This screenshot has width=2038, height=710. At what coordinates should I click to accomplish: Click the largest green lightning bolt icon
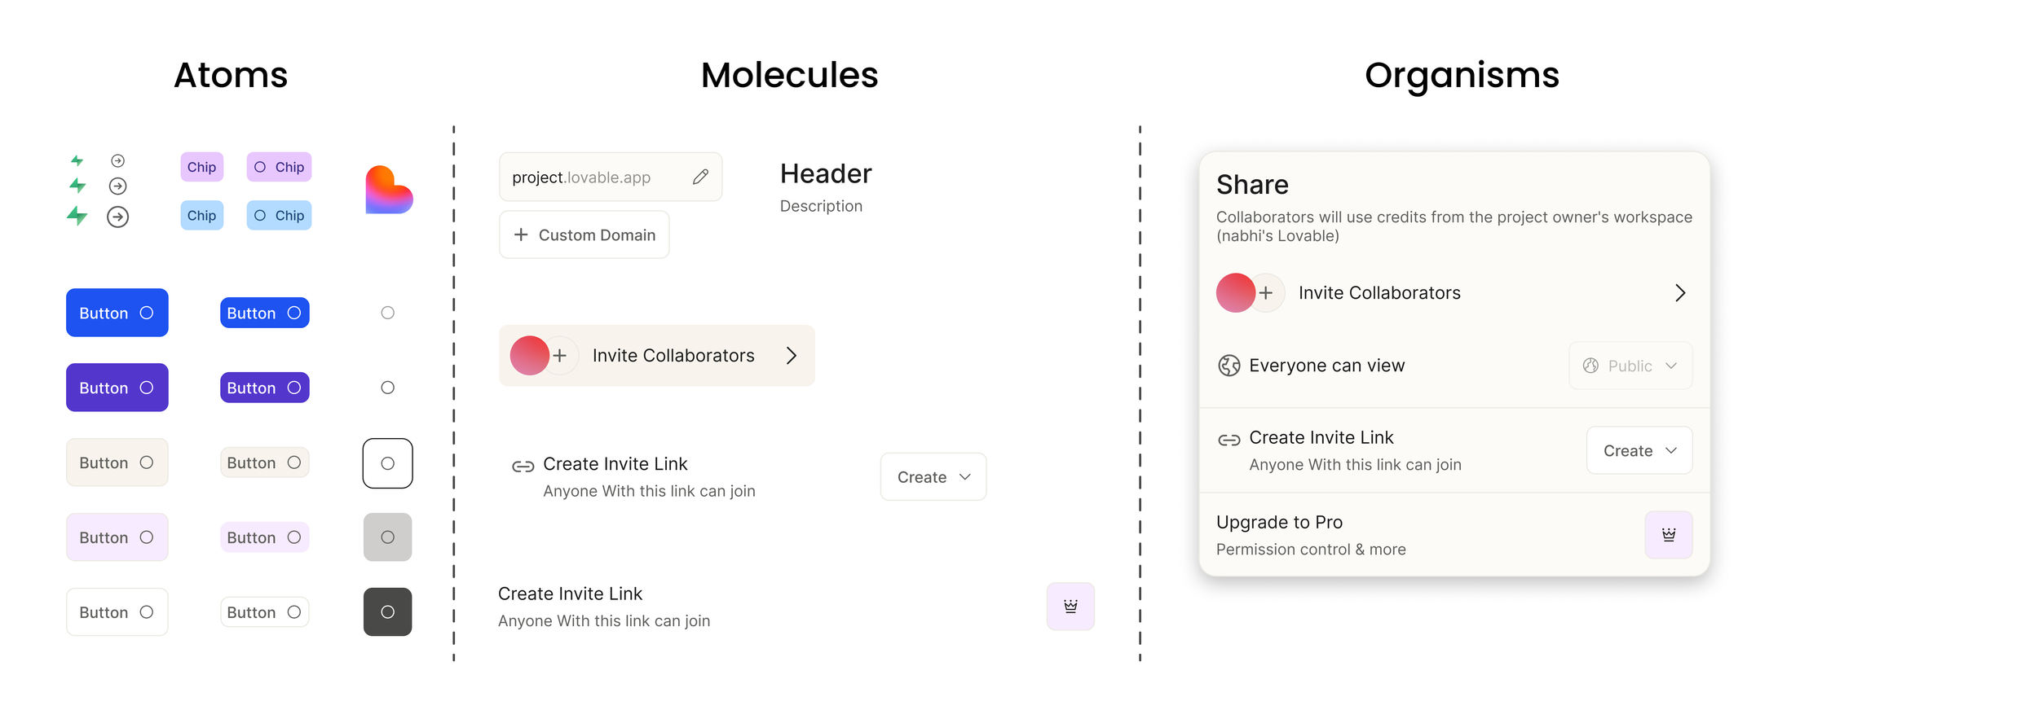coord(77,216)
